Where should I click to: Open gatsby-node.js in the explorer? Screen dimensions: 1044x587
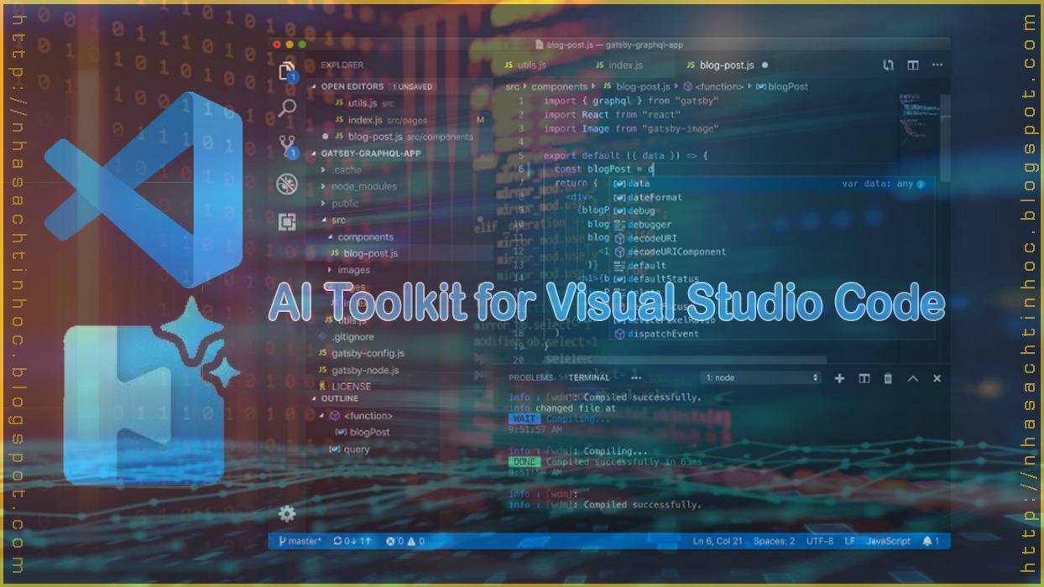click(359, 371)
